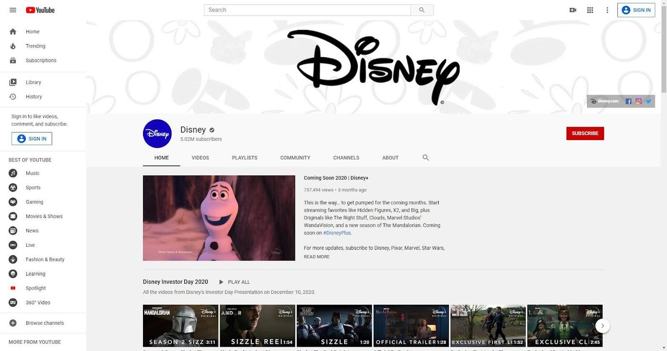Image resolution: width=667 pixels, height=351 pixels.
Task: Open Falcon and Winter Soldier thumbnail
Action: coord(488,326)
